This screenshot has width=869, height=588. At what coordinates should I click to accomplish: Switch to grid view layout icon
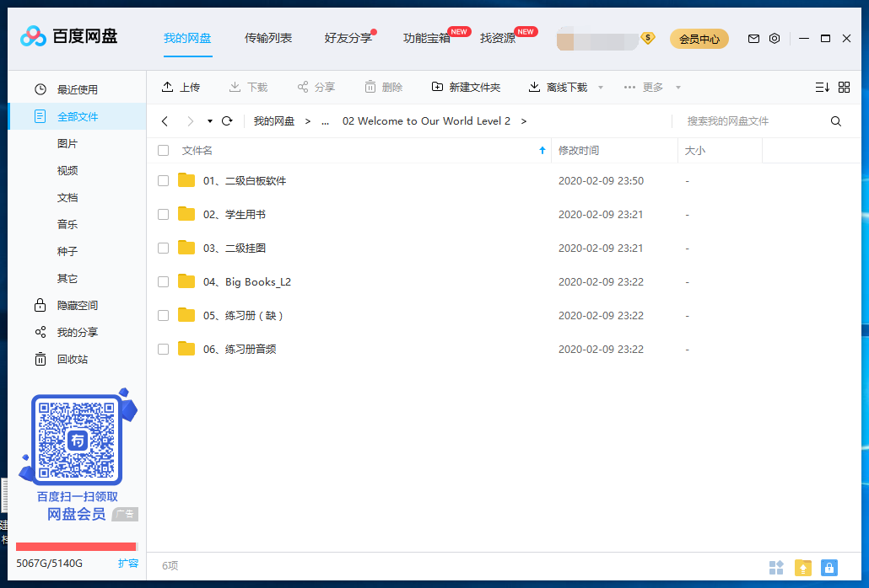[844, 87]
